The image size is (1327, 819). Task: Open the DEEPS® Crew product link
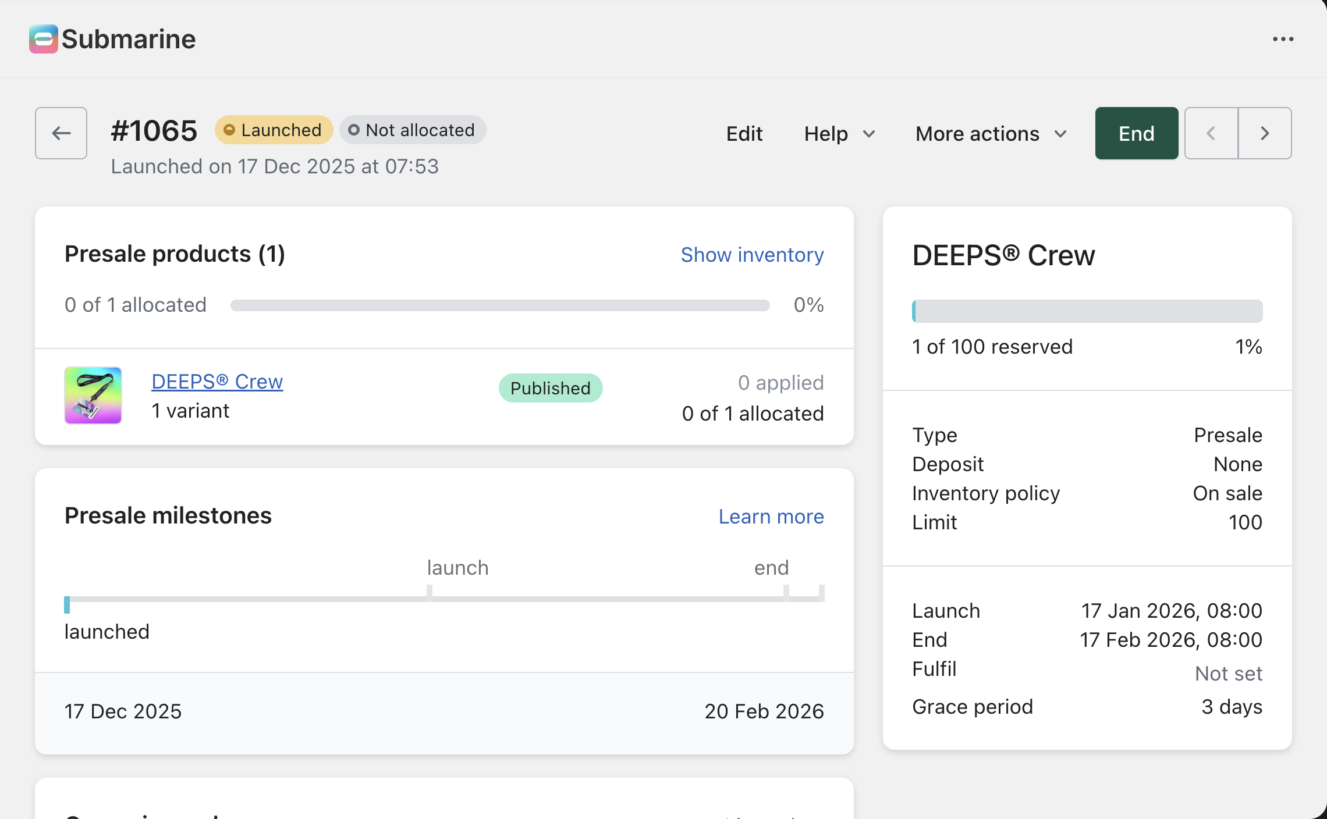217,382
